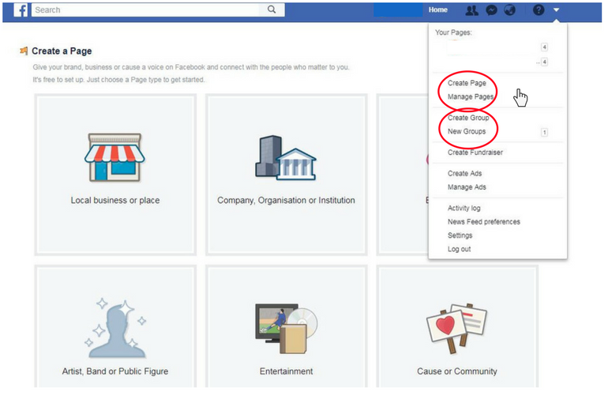Screen dimensions: 608x403
Task: Click the Your Pages: label
Action: click(453, 32)
